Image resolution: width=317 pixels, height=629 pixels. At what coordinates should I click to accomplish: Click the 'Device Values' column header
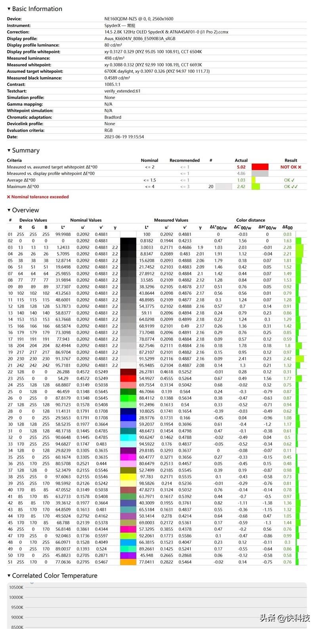point(33,220)
